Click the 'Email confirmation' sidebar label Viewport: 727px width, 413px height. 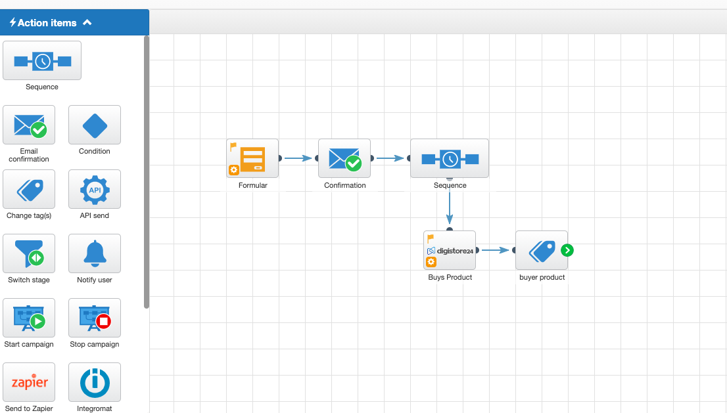point(29,155)
